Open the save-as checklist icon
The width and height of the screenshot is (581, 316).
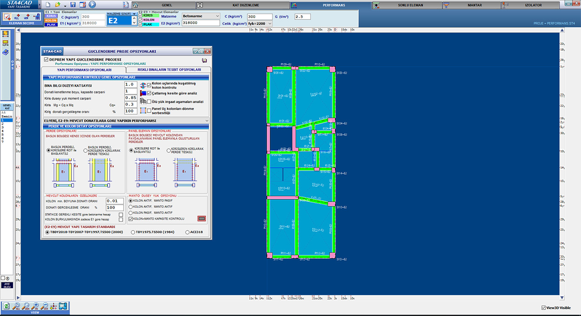(82, 5)
